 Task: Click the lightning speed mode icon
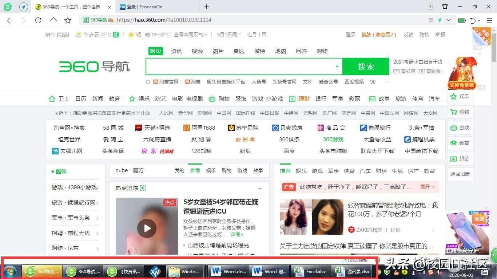(x=440, y=20)
